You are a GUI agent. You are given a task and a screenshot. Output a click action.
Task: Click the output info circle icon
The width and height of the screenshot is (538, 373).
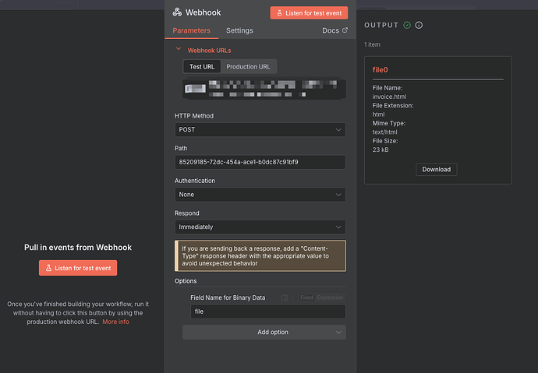pyautogui.click(x=419, y=26)
